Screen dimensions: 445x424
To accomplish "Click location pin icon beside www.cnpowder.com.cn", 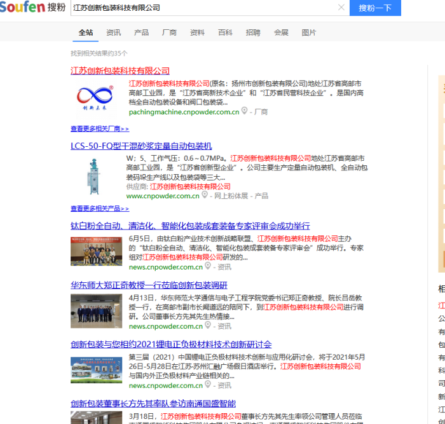I will (x=205, y=195).
